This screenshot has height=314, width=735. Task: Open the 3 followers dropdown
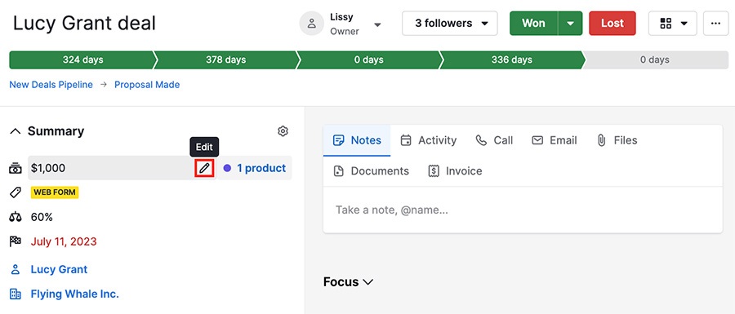(x=450, y=24)
